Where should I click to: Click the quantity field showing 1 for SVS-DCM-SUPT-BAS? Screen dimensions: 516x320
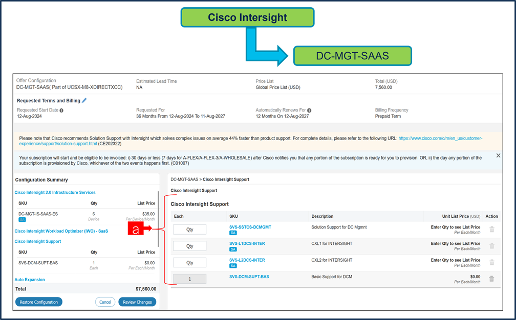tap(190, 279)
